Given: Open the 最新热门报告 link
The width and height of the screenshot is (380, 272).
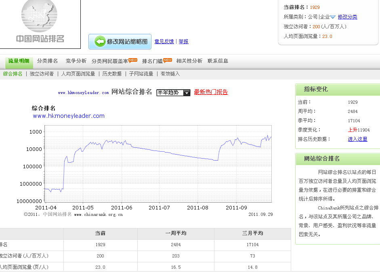Looking at the screenshot, I should point(211,92).
